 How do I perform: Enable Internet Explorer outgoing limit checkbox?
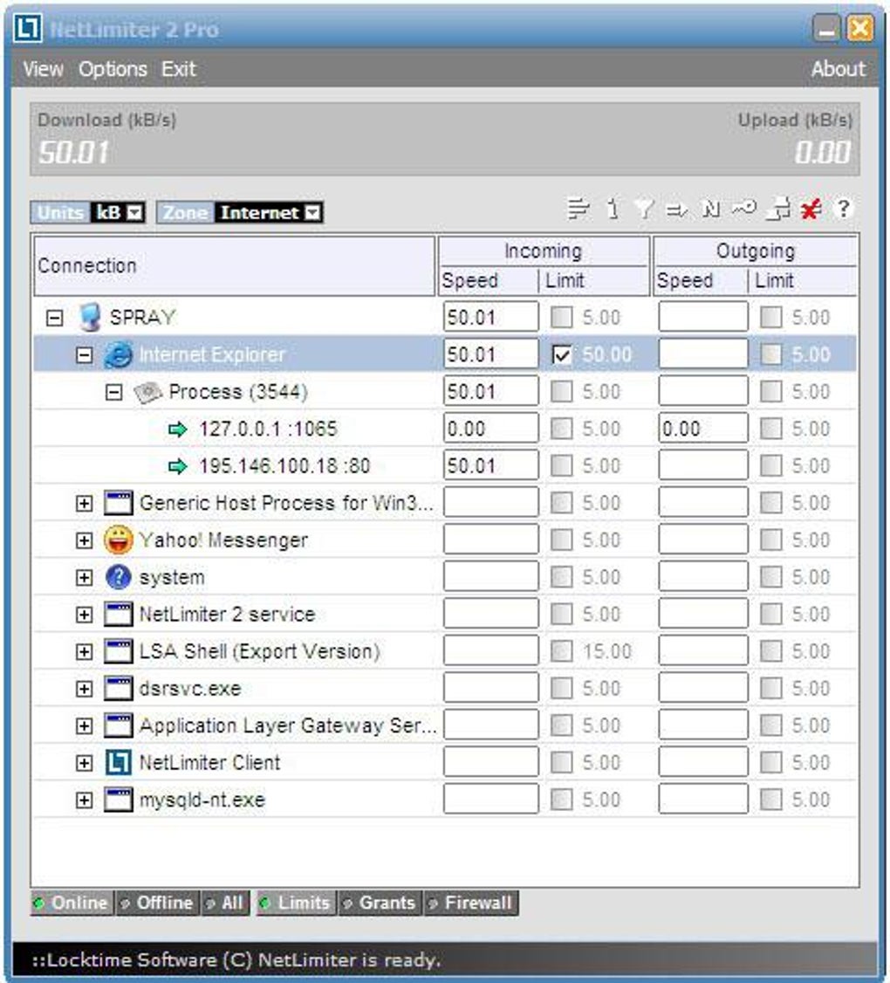(771, 354)
